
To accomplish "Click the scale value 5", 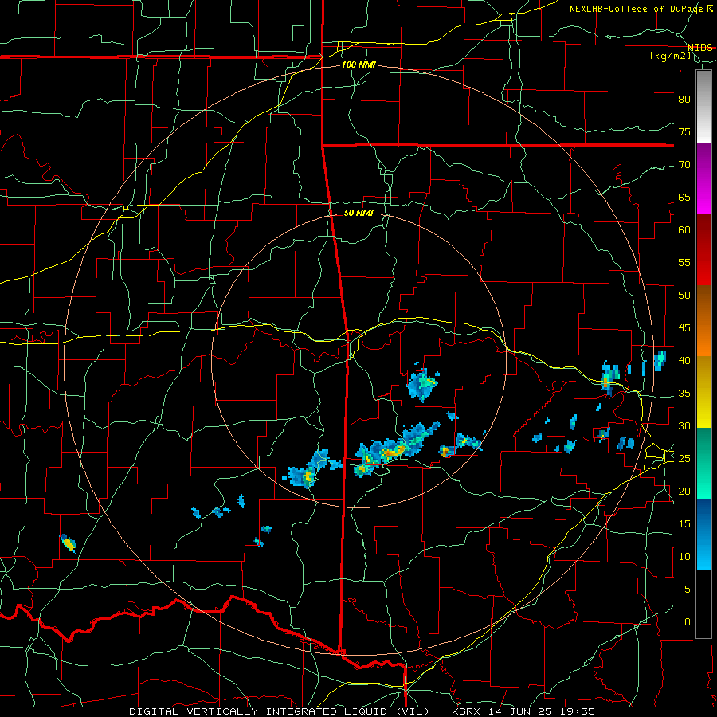I will click(688, 590).
